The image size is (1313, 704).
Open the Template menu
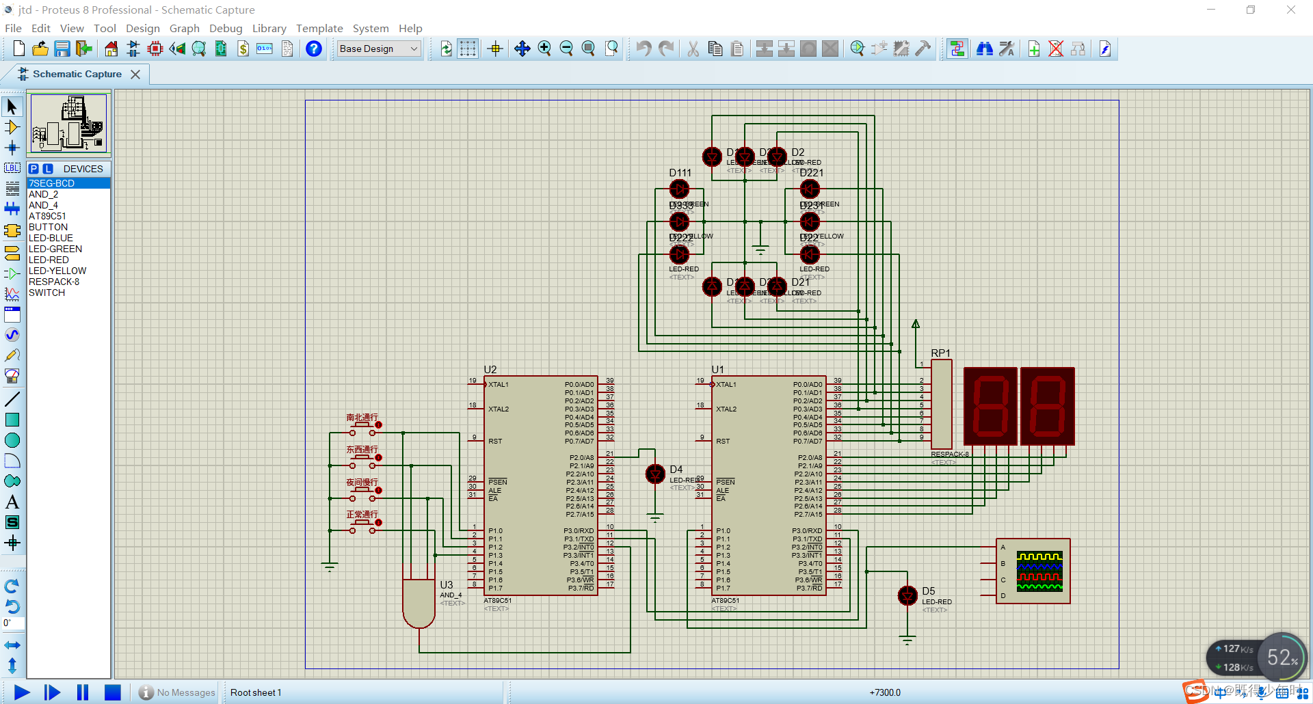tap(319, 28)
